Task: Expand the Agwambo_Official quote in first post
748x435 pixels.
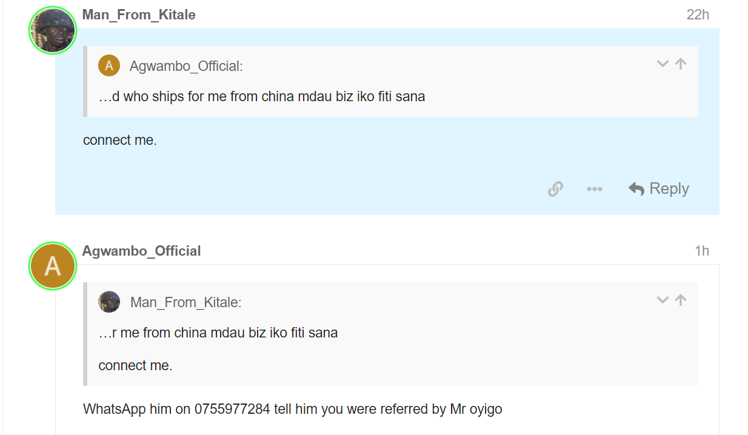Action: pyautogui.click(x=662, y=64)
